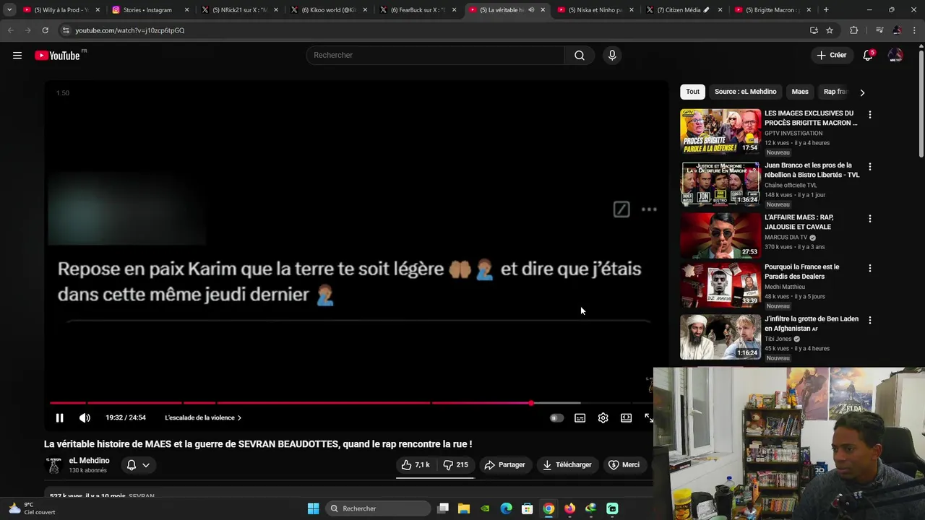The width and height of the screenshot is (925, 520).
Task: Open File Explorer from the taskbar
Action: click(x=464, y=508)
